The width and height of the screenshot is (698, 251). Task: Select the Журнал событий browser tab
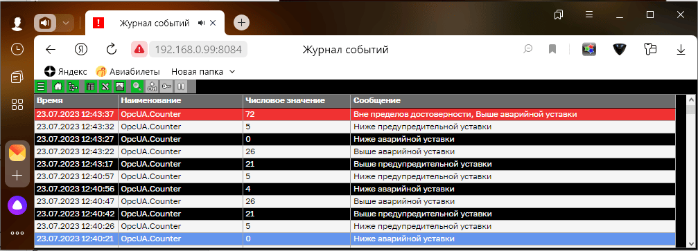click(155, 23)
